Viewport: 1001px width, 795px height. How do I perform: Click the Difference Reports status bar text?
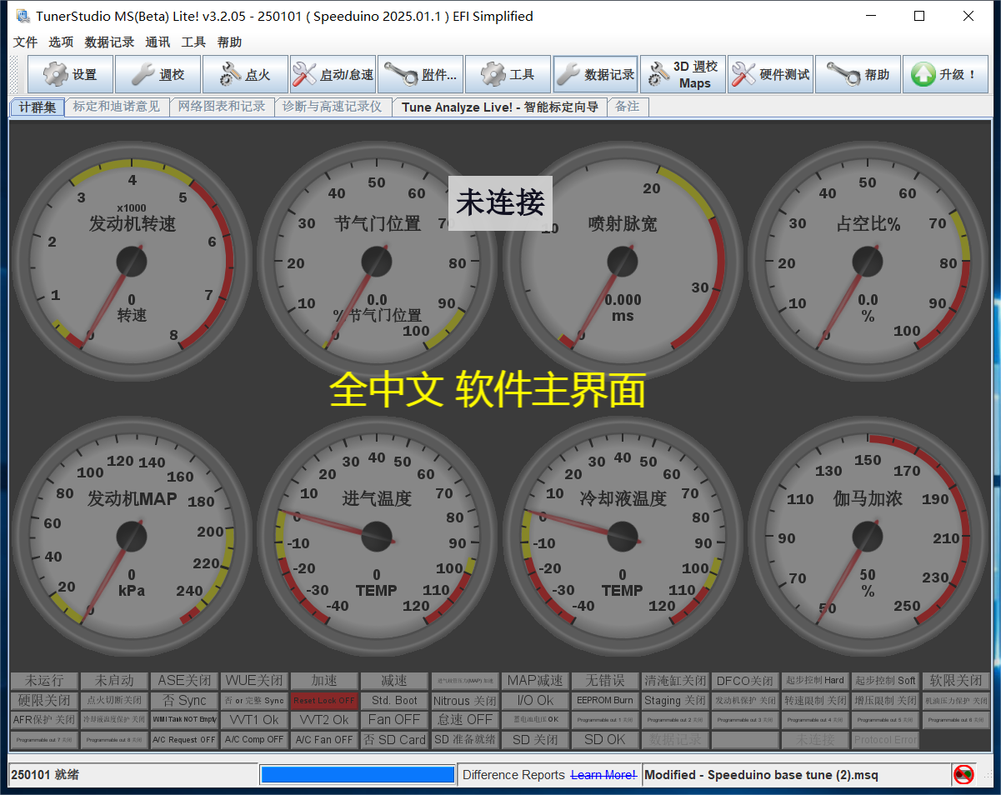(x=513, y=775)
